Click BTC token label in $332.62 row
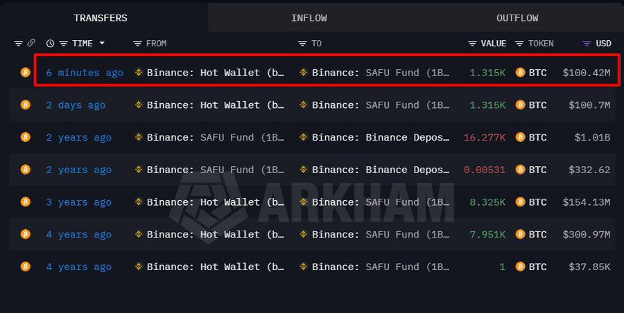 tap(537, 170)
